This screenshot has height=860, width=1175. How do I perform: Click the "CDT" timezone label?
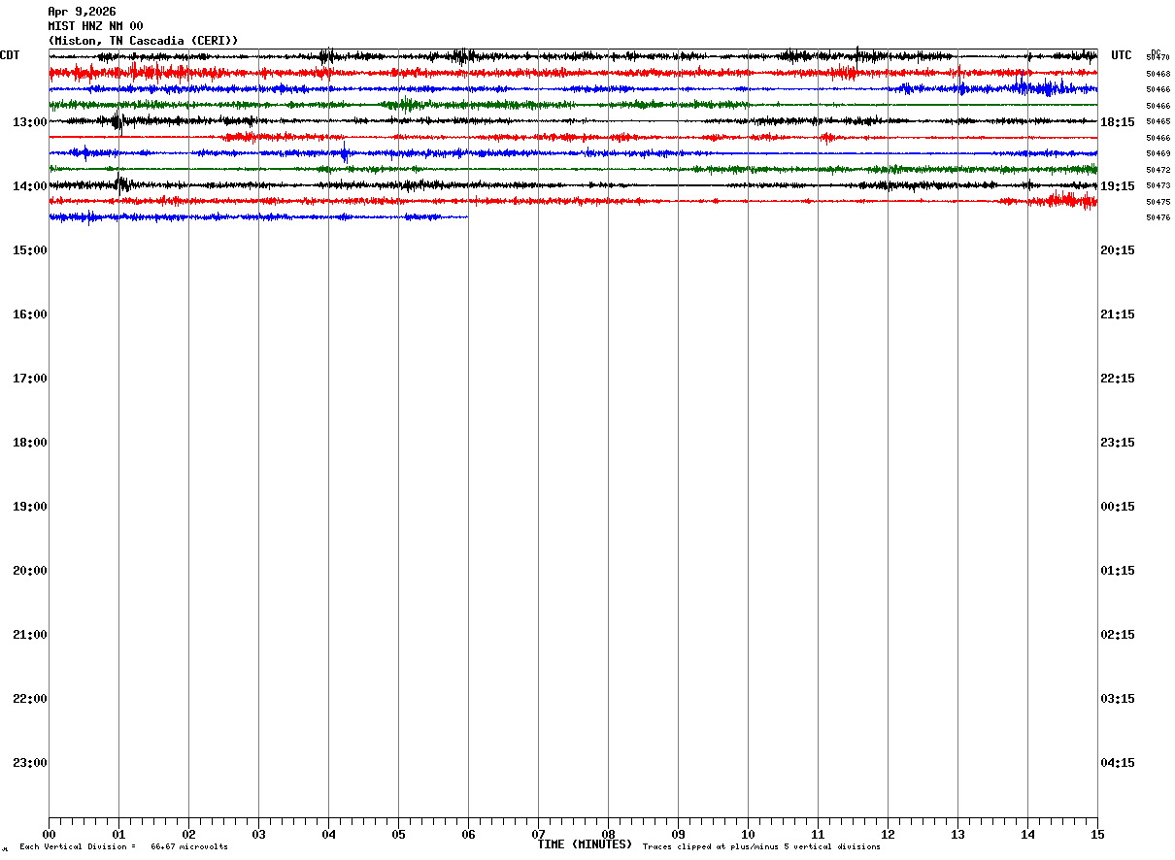pos(11,55)
